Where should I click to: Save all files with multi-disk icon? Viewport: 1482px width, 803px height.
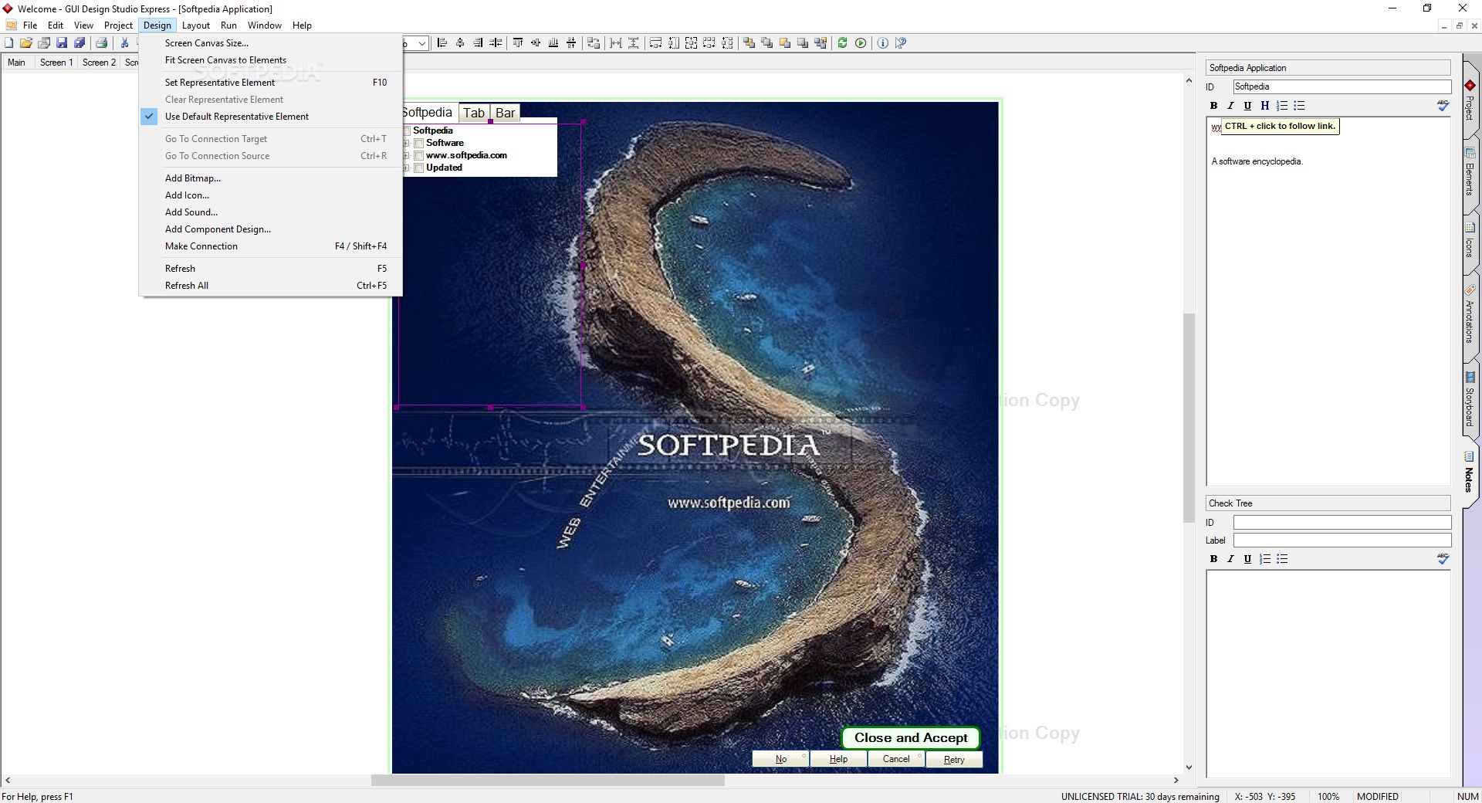[x=80, y=43]
